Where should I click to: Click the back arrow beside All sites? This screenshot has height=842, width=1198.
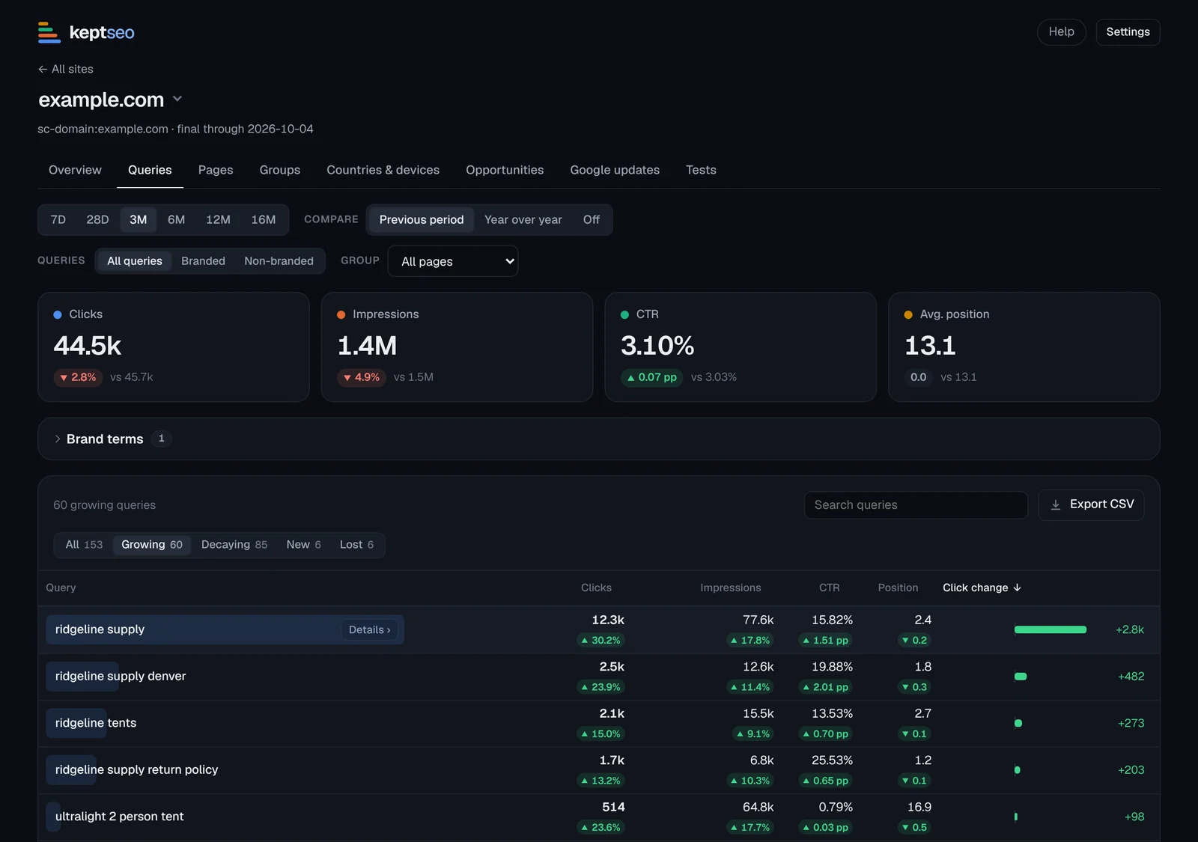(x=43, y=69)
